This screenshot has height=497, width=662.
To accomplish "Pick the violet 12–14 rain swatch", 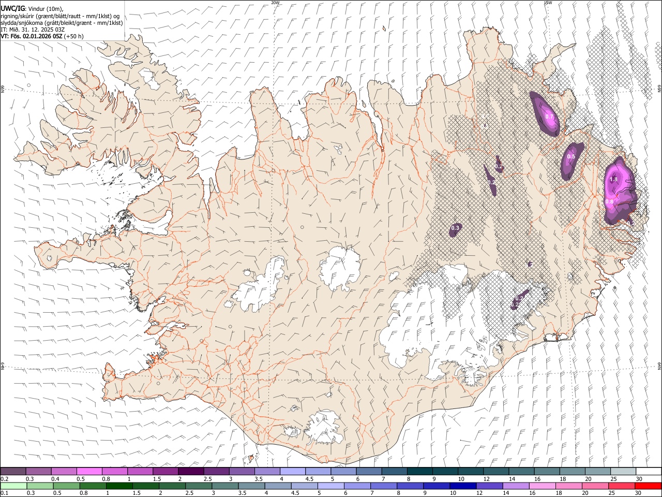I will coord(489,486).
